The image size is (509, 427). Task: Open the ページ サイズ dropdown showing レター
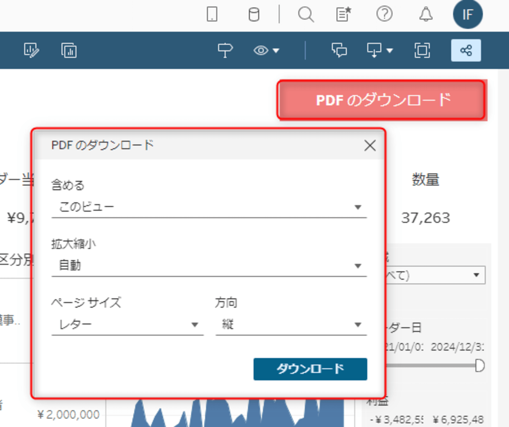pos(128,325)
